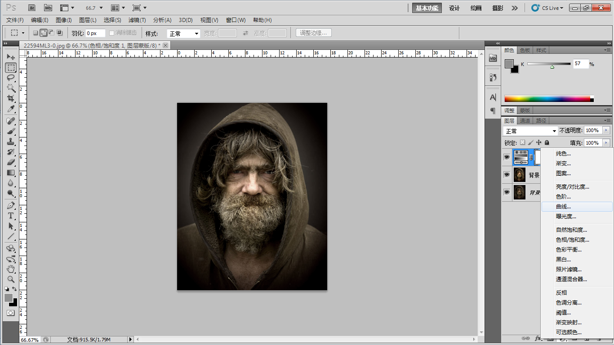The width and height of the screenshot is (614, 345).
Task: Pick the Eyedropper tool
Action: coord(11,109)
